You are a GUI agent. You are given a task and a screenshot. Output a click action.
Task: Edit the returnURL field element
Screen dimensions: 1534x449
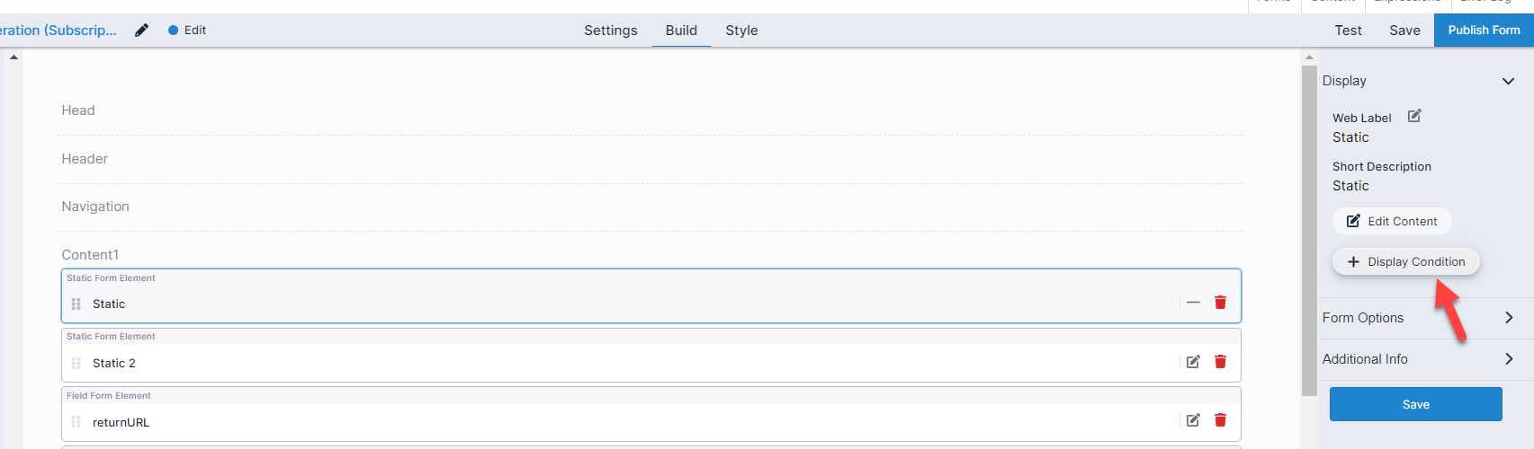(1193, 420)
